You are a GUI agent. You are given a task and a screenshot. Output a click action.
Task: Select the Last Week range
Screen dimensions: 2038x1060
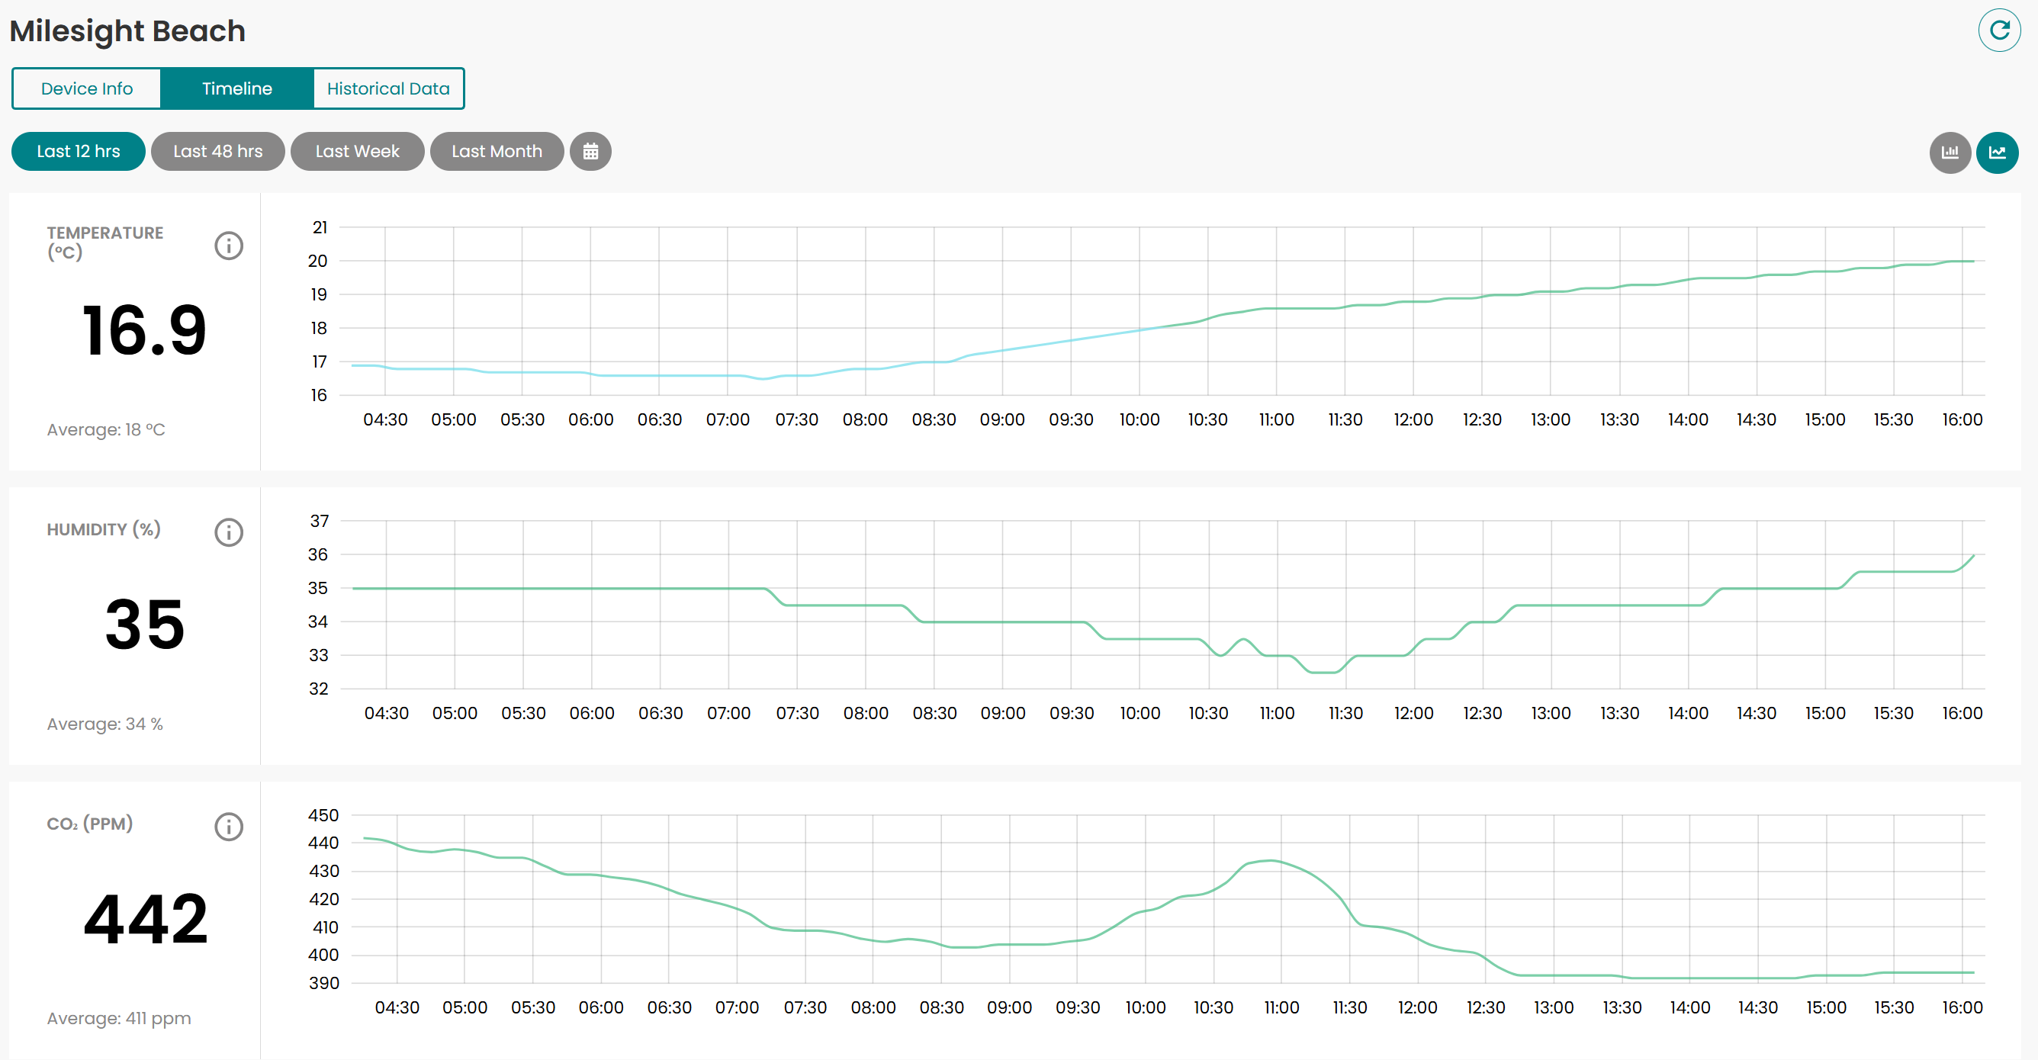[x=357, y=151]
